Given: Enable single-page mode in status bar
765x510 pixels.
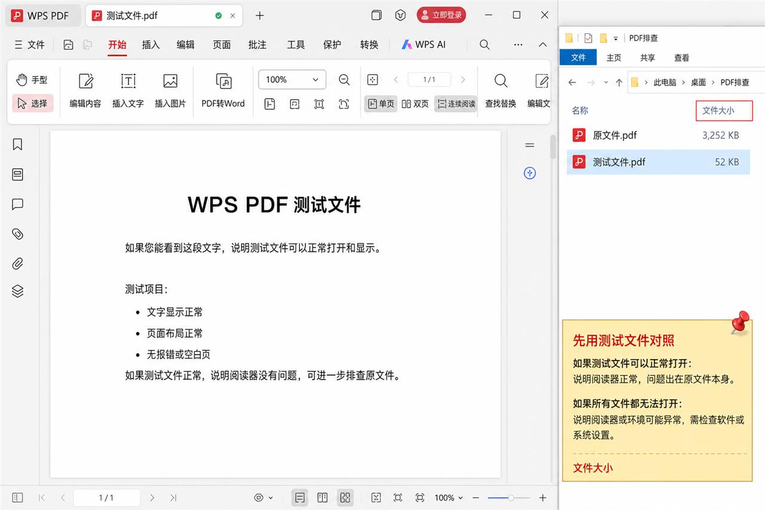Looking at the screenshot, I should pyautogui.click(x=300, y=497).
